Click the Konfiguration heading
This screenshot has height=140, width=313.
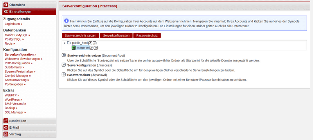point(15,49)
